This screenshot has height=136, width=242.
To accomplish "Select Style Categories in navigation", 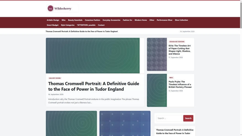I will (68, 25).
